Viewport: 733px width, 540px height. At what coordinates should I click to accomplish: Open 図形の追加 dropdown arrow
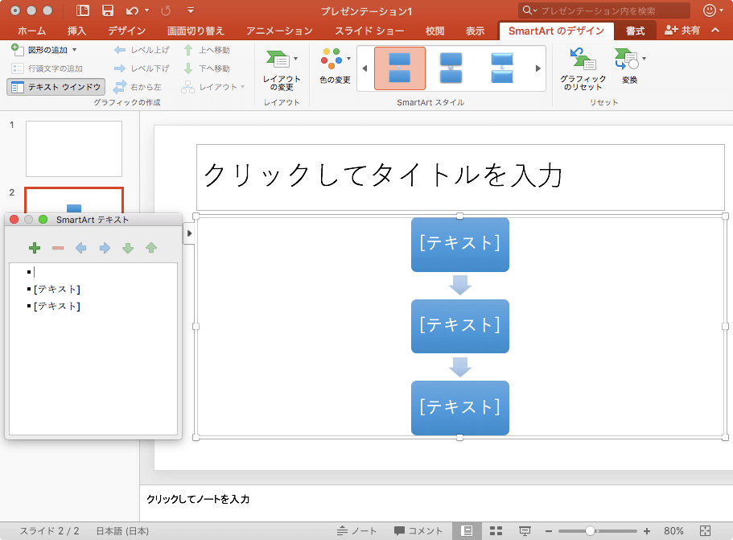pyautogui.click(x=74, y=50)
